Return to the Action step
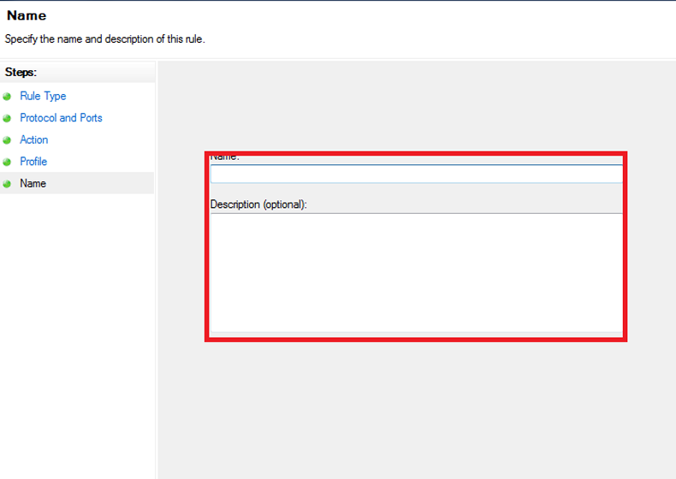This screenshot has width=676, height=479. click(x=34, y=140)
